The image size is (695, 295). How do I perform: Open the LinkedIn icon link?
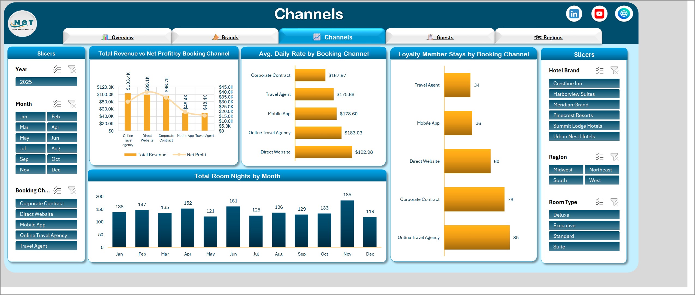click(x=574, y=14)
